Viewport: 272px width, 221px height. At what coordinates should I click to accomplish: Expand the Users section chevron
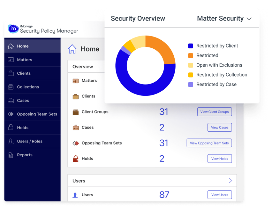click(x=230, y=180)
